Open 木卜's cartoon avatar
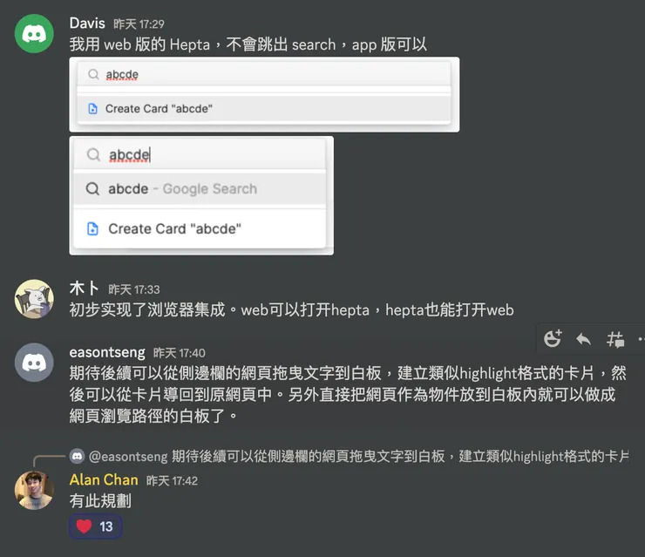The height and width of the screenshot is (557, 645). pyautogui.click(x=34, y=299)
